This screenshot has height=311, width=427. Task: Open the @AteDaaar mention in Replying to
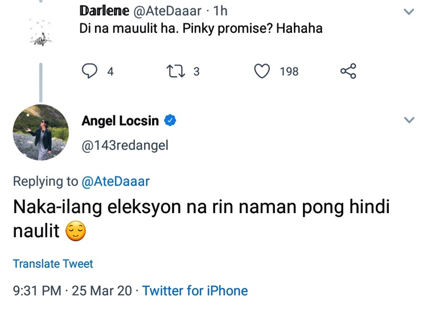point(116,181)
